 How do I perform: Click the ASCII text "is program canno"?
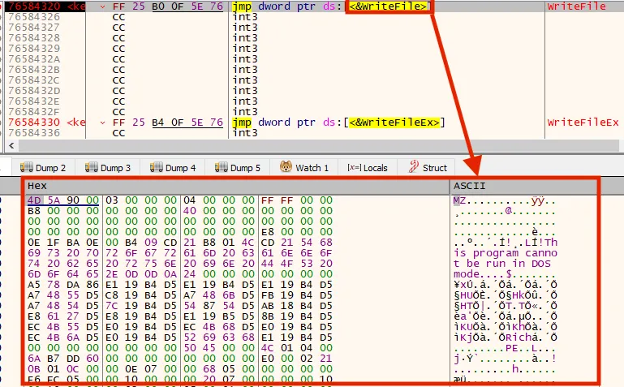(x=506, y=253)
